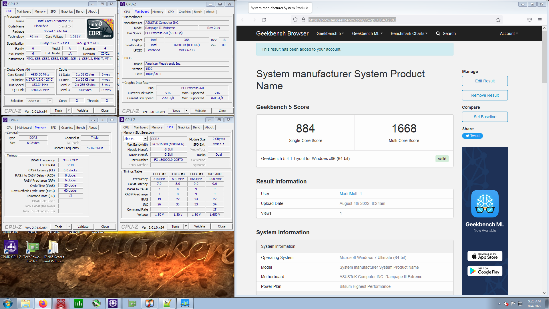Click the Show Desktop strip beside the clock
This screenshot has height=309, width=549.
pyautogui.click(x=547, y=303)
